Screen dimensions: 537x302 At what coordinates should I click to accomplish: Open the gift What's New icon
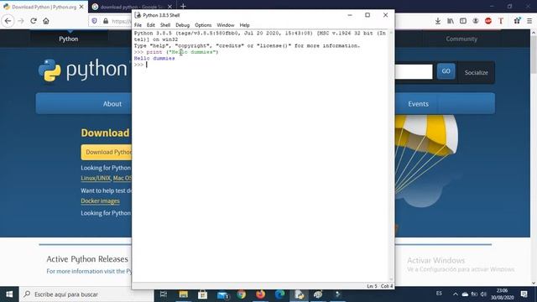point(517,21)
